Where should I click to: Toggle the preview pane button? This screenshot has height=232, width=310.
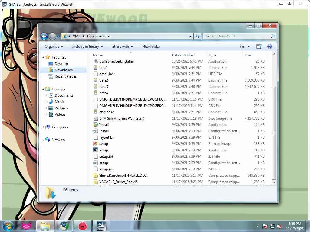pos(259,47)
